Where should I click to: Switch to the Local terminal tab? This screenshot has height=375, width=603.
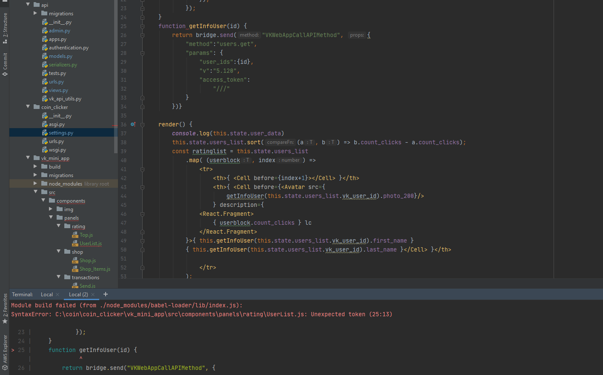(47, 295)
